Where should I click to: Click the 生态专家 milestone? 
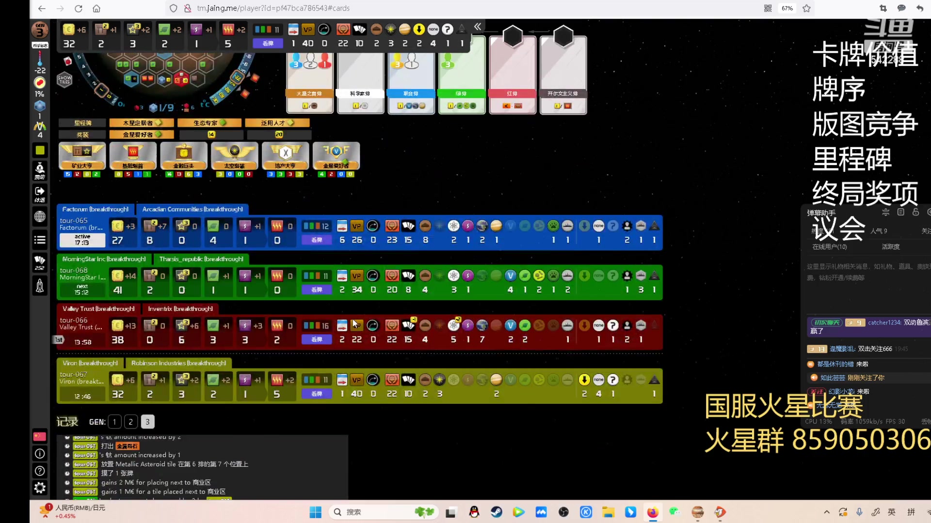coord(209,123)
